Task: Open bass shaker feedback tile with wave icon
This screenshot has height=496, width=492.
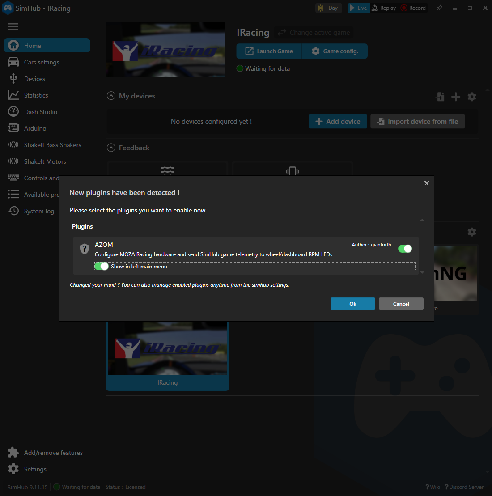Action: click(167, 169)
